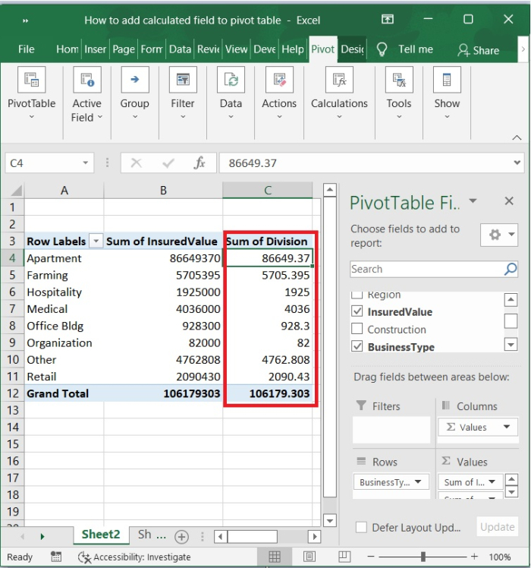Click the Active Field icon
This screenshot has height=568, width=531.
tap(86, 80)
